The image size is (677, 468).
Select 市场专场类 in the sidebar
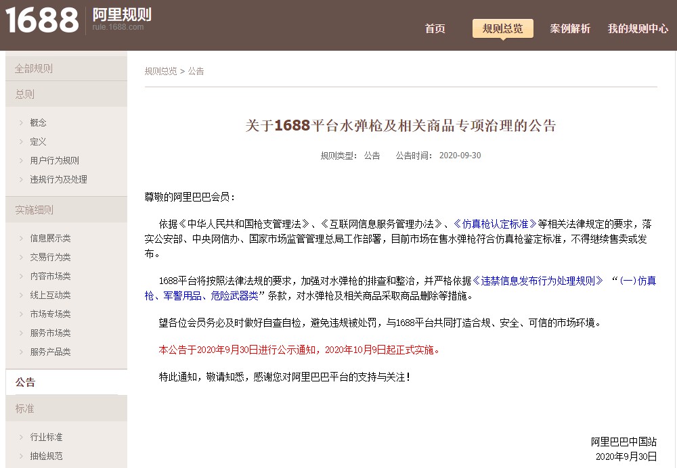click(x=50, y=314)
